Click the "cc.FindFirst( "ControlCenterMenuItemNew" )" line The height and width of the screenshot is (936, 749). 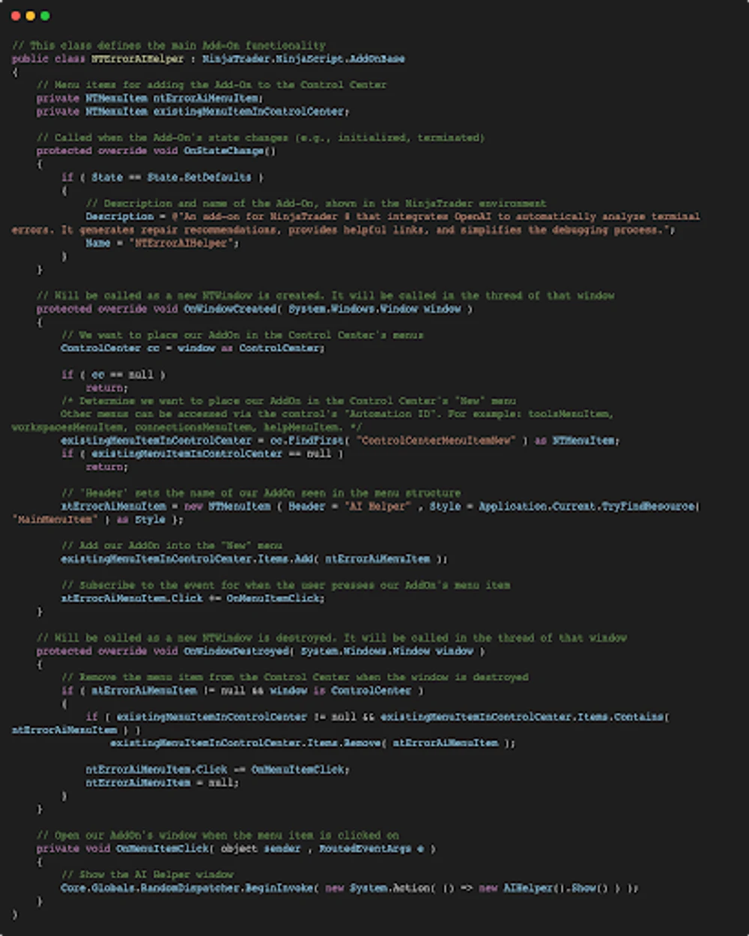tap(341, 441)
